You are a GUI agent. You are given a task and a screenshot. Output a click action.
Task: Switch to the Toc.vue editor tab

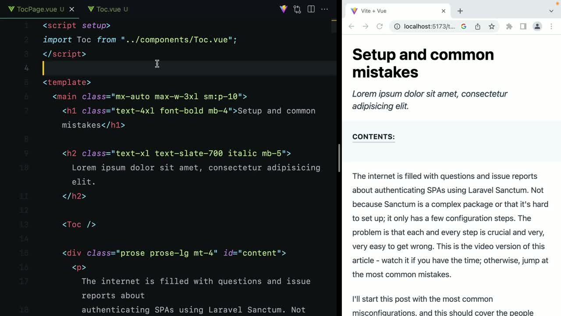click(x=108, y=9)
